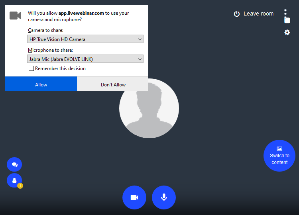Click the Don't Allow button
The width and height of the screenshot is (299, 215).
113,84
